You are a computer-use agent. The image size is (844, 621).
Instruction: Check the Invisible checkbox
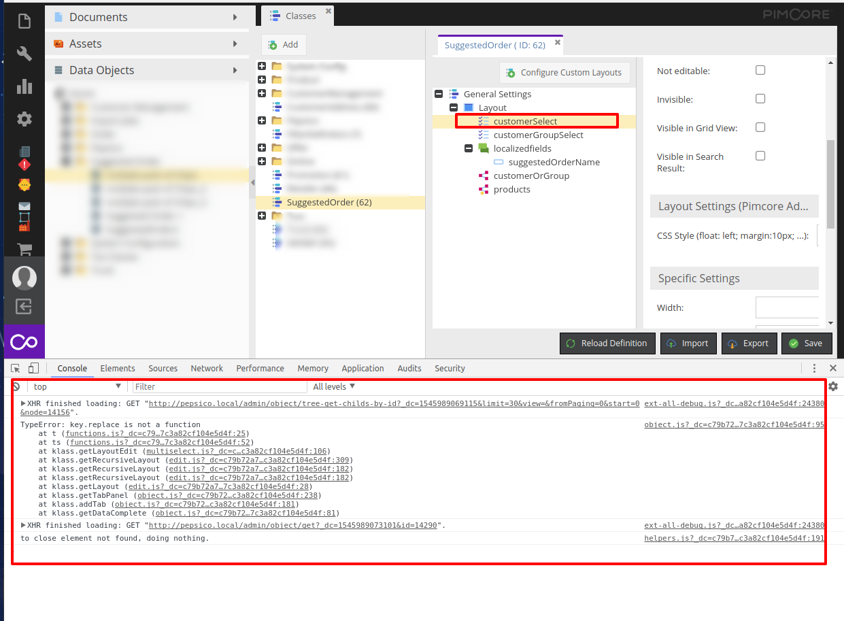coord(760,98)
